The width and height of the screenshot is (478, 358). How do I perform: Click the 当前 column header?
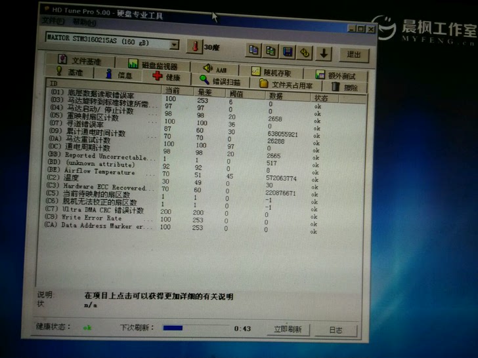click(177, 90)
